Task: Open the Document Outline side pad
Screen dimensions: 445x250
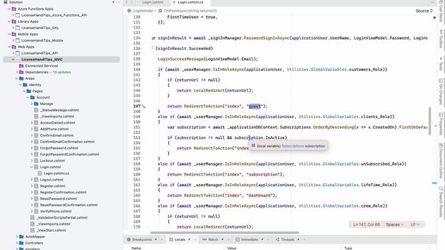Action: click(x=441, y=160)
